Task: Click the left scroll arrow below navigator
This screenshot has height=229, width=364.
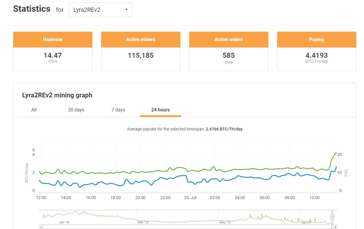Action: pyautogui.click(x=41, y=227)
